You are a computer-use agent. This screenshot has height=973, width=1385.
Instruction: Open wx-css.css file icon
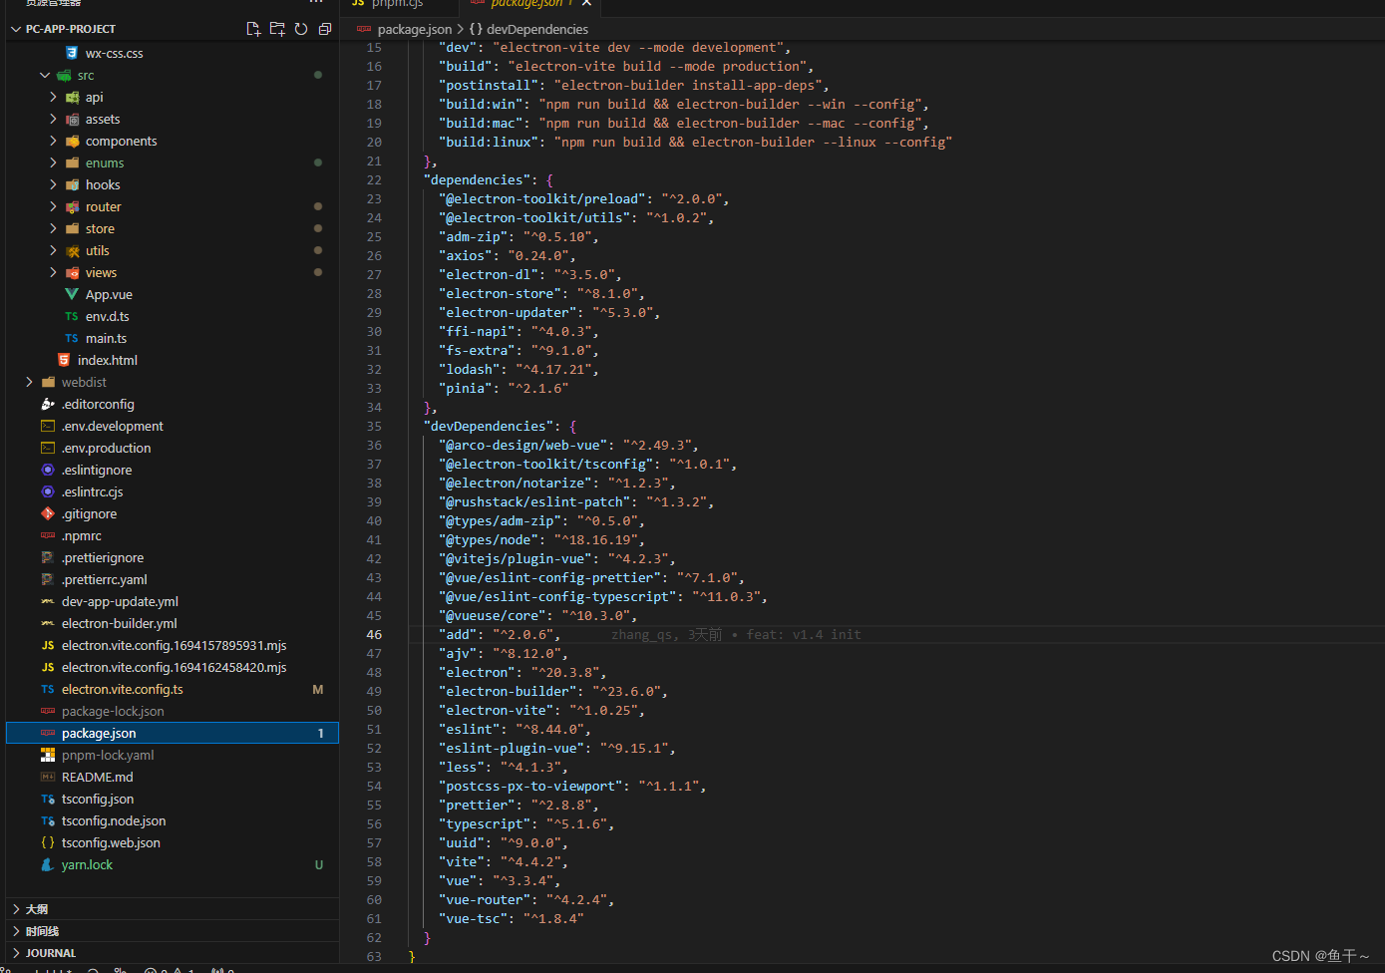pos(72,53)
